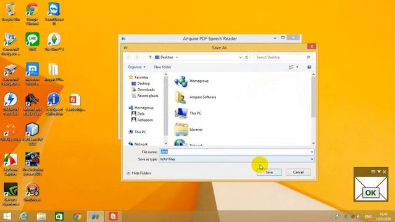Screen dimensions: 395x222
Task: Refresh the Desktop location
Action: coord(247,57)
